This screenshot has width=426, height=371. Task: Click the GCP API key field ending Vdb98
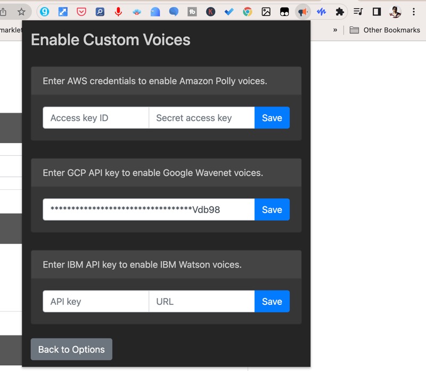point(149,209)
